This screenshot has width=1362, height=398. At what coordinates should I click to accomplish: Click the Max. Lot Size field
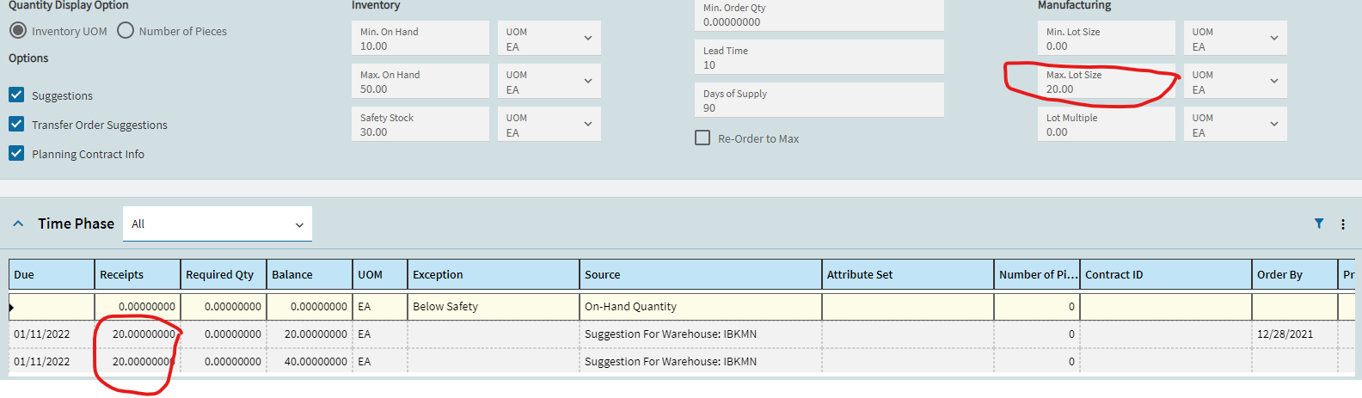tap(1107, 81)
